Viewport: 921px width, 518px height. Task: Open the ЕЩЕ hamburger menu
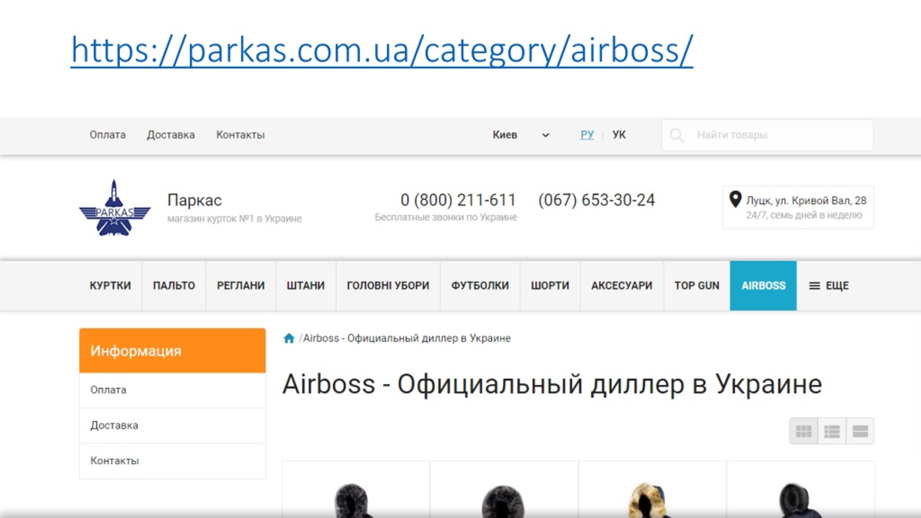tap(829, 286)
